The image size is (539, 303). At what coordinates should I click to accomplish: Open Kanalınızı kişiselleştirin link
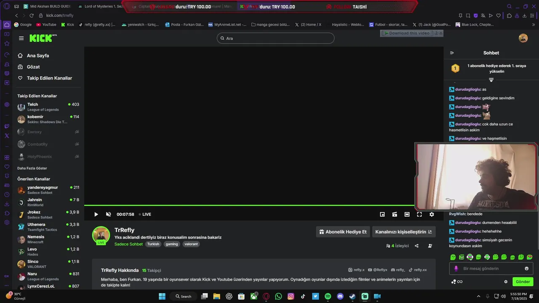pyautogui.click(x=403, y=232)
